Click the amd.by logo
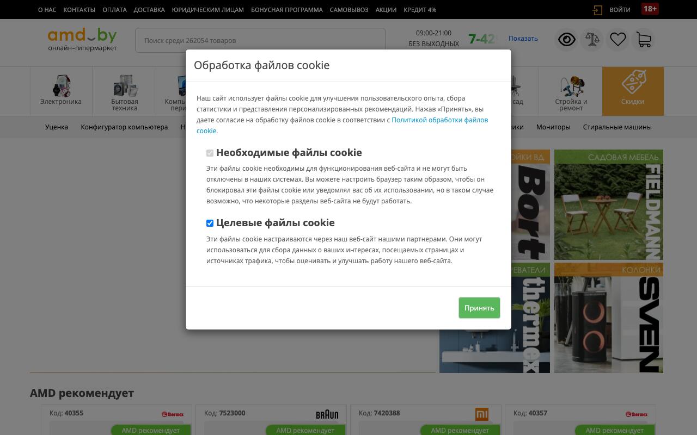The image size is (697, 435). coord(82,40)
